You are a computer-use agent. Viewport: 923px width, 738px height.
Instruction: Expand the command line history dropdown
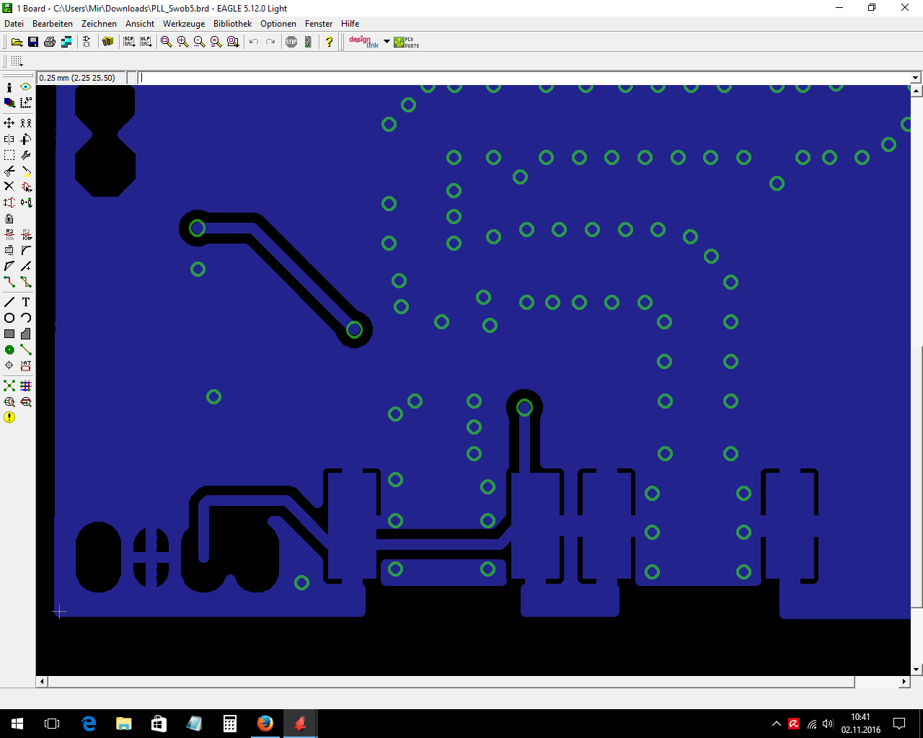915,78
